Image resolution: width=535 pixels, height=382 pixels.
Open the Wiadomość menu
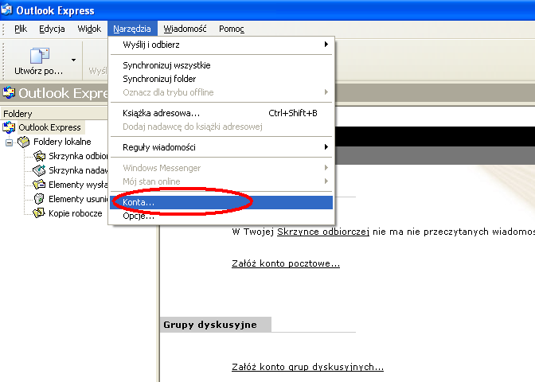click(185, 29)
